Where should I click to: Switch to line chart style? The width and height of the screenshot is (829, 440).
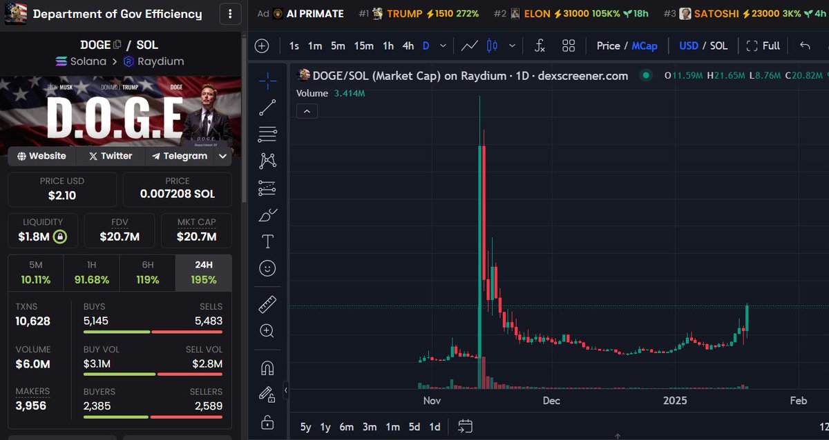470,46
